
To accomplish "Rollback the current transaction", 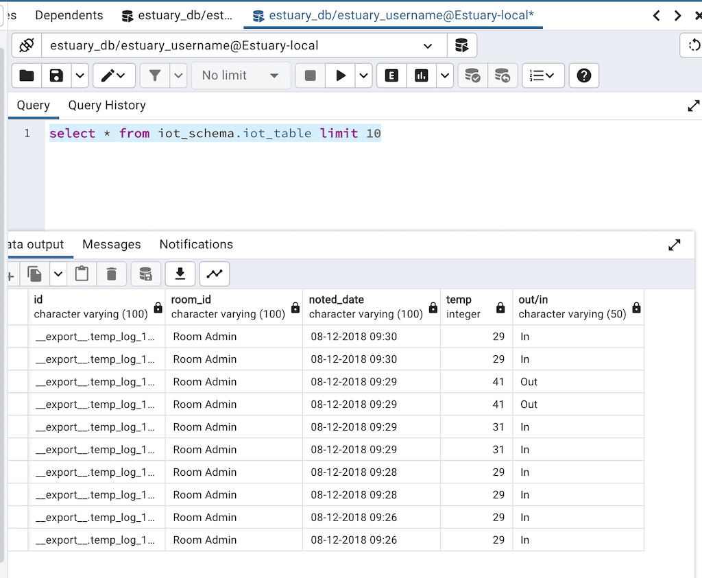I will tap(503, 75).
